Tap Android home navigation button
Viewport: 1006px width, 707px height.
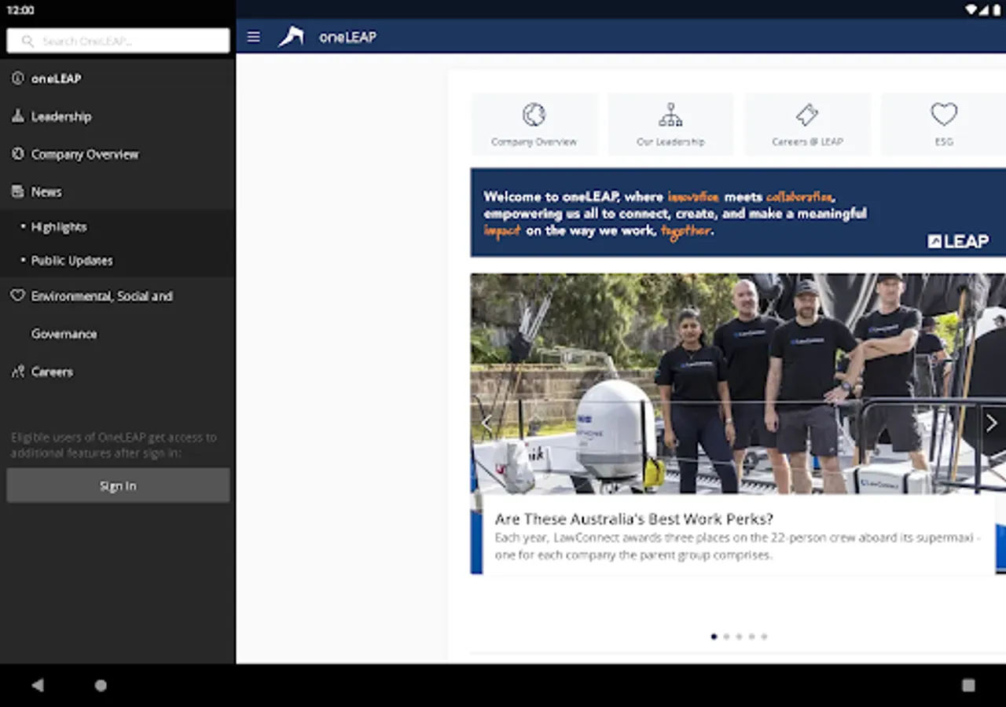point(101,685)
